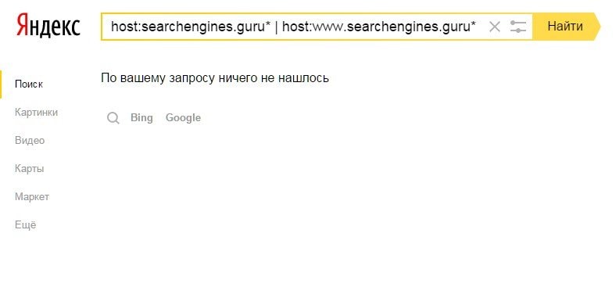Click the Найти search button
The height and width of the screenshot is (287, 616).
pyautogui.click(x=565, y=27)
